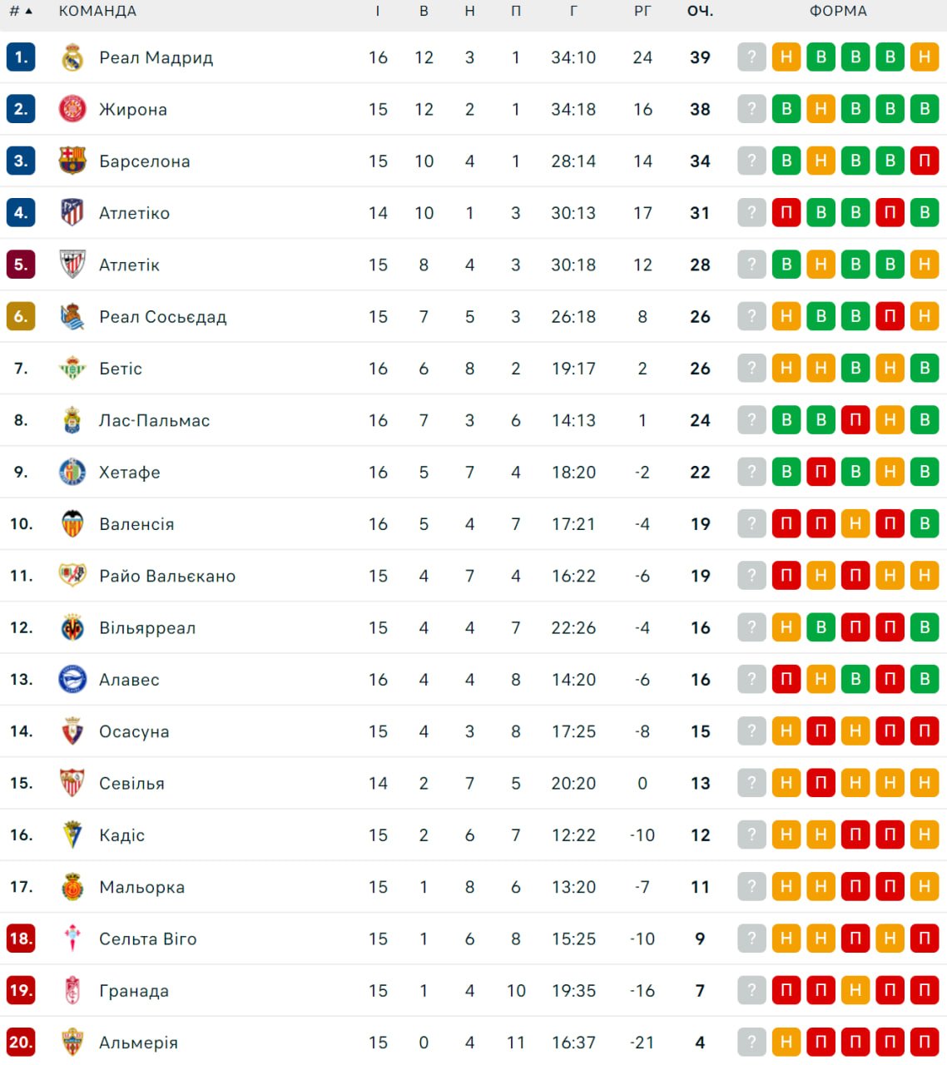Click the ФОРМА column header
The height and width of the screenshot is (1065, 947).
(838, 12)
